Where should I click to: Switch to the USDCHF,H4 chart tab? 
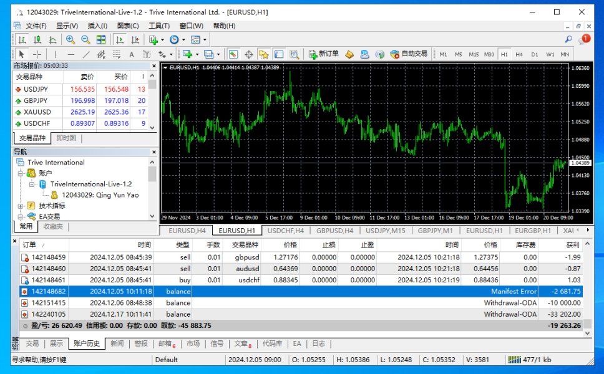[285, 231]
